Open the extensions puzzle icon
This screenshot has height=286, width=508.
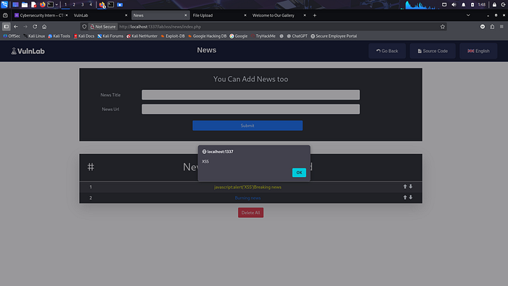492,27
